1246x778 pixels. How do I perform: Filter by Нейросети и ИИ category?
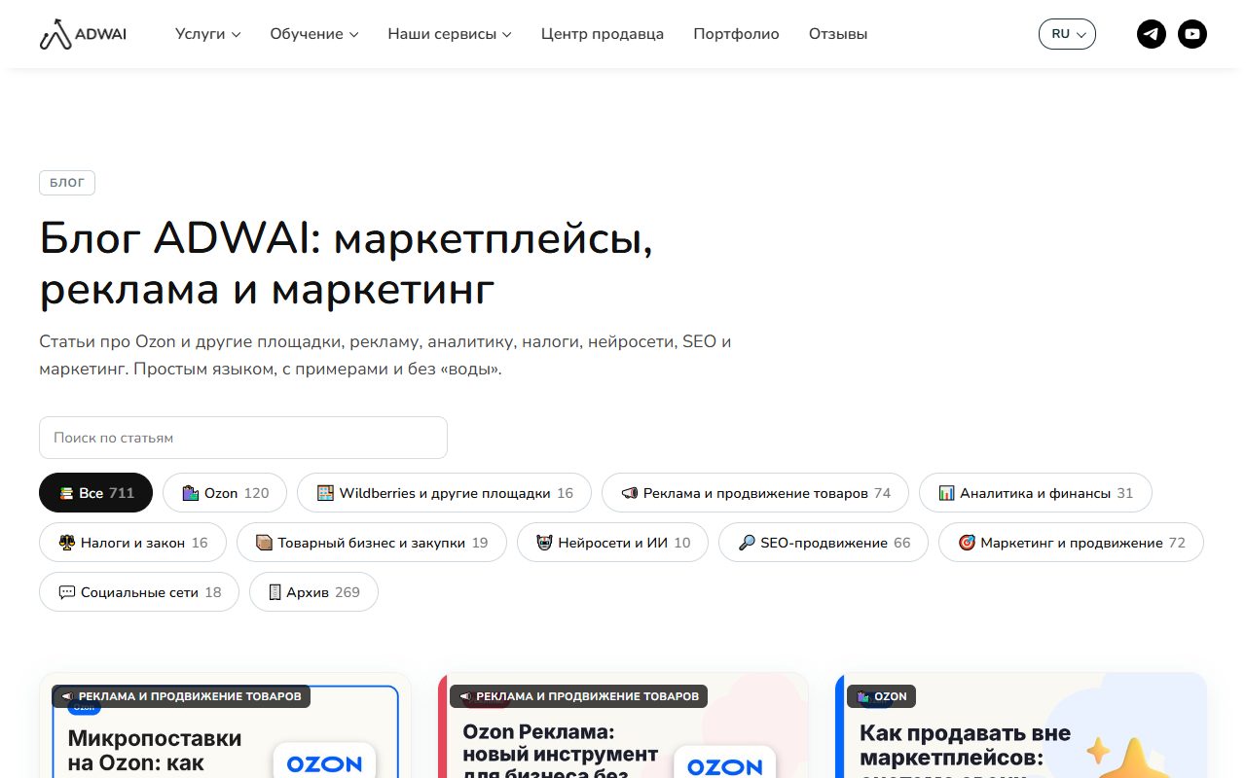pos(612,543)
